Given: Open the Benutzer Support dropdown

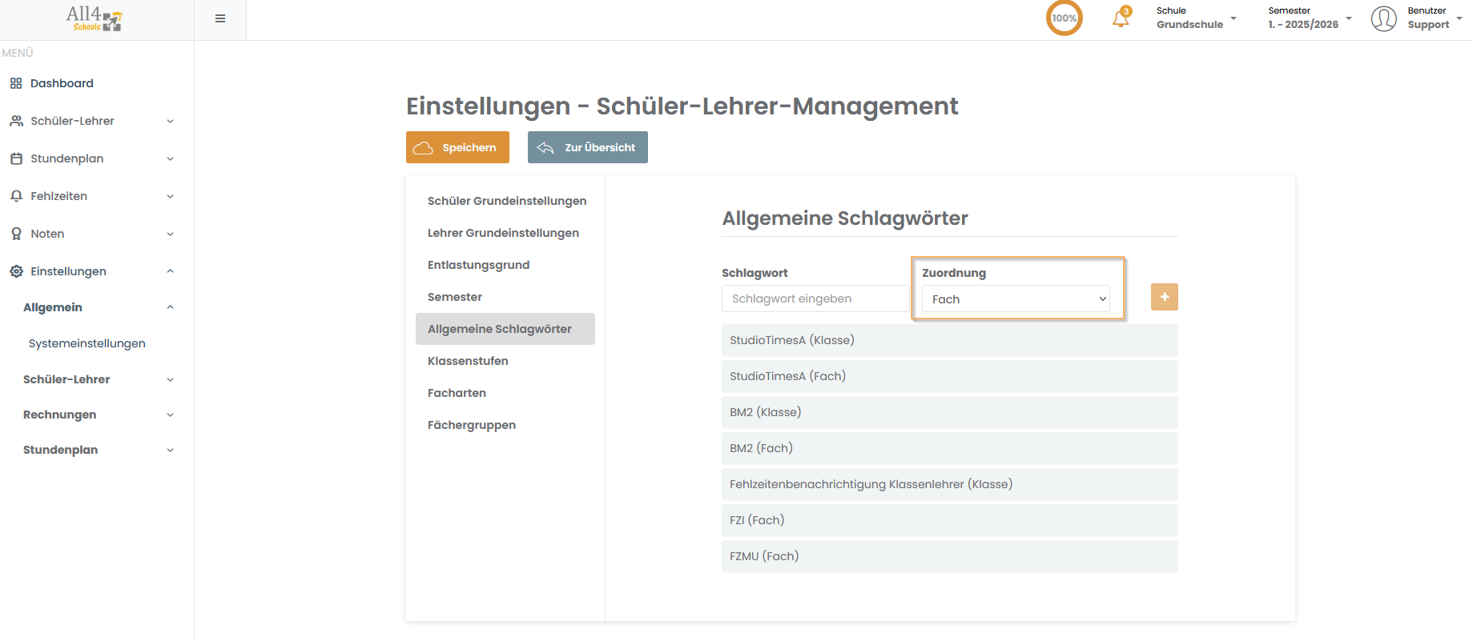Looking at the screenshot, I should (x=1435, y=18).
